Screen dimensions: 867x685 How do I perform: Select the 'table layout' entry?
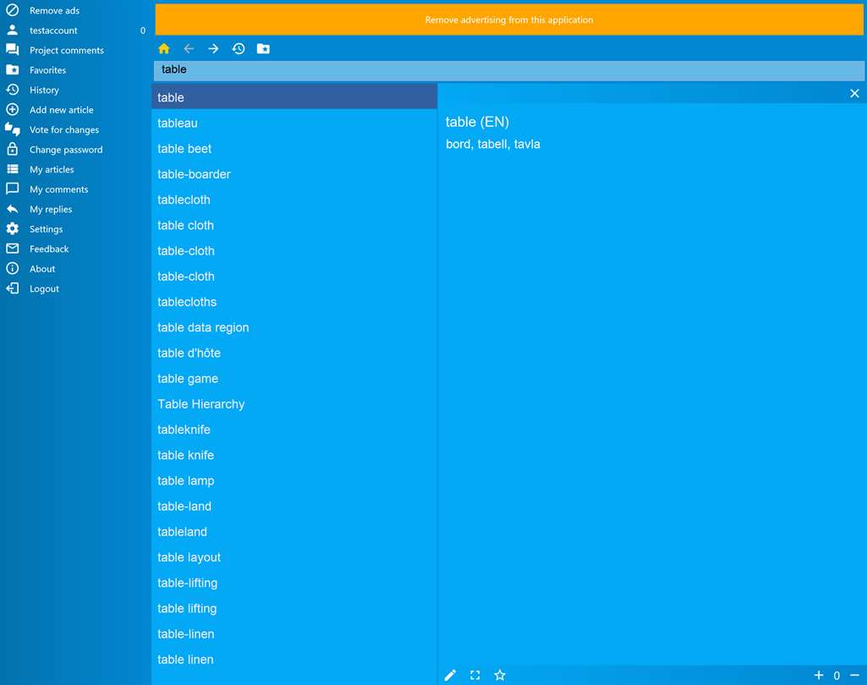pyautogui.click(x=294, y=557)
